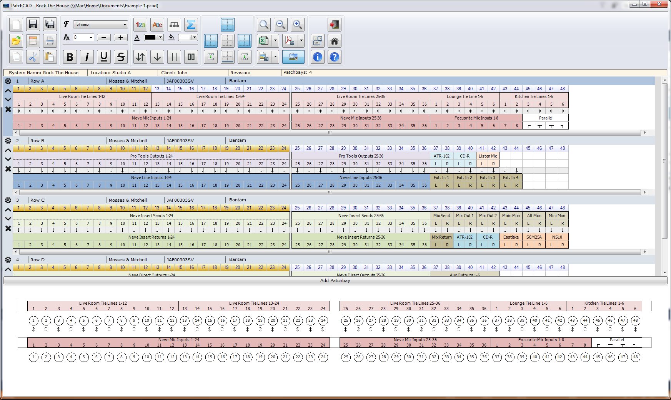Open Row A patchbay settings gear
671x400 pixels.
click(8, 81)
